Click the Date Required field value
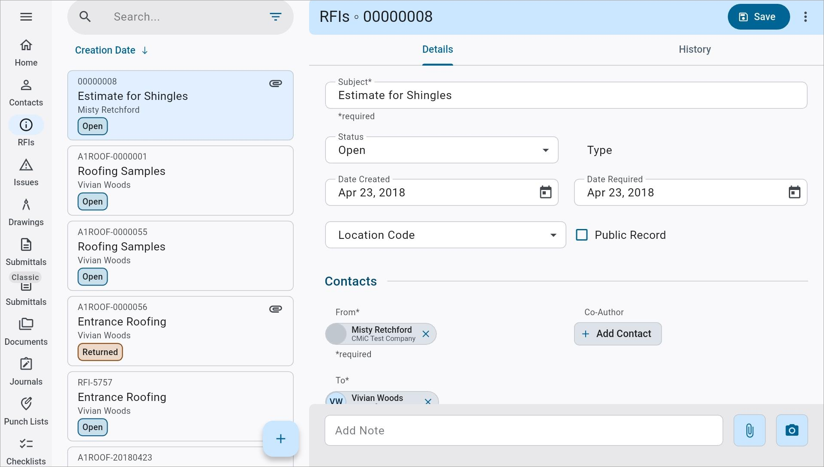 (x=620, y=193)
